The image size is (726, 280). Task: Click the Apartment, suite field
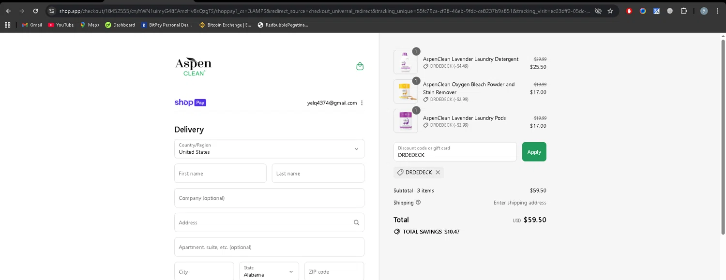269,247
